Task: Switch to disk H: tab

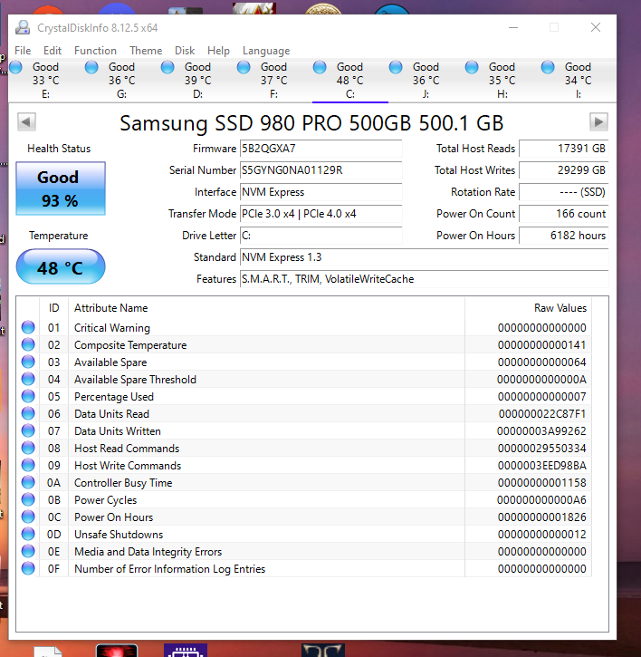Action: click(502, 81)
